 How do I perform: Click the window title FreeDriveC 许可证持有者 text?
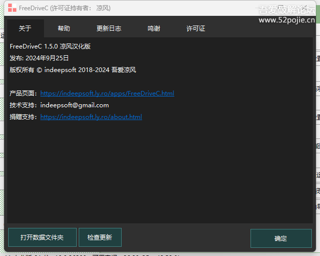point(65,8)
